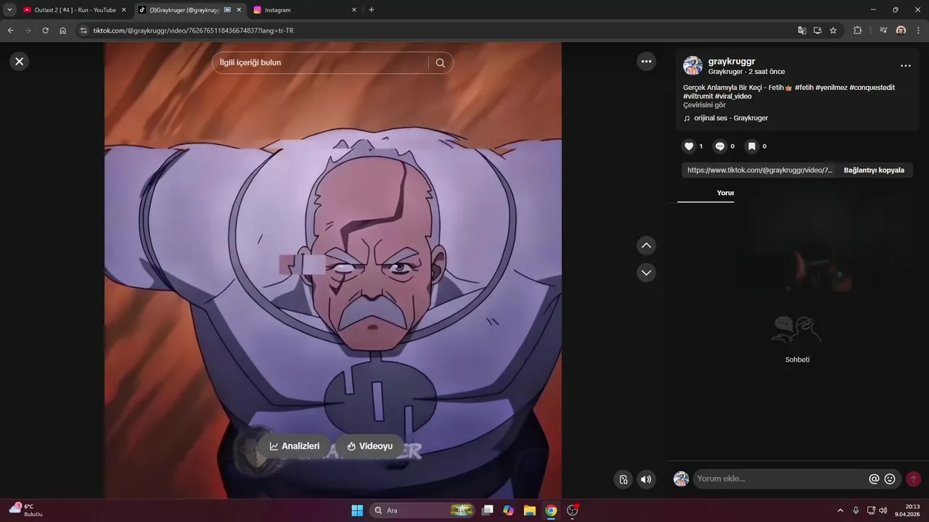
Task: Open emoji picker in comment box
Action: 890,478
